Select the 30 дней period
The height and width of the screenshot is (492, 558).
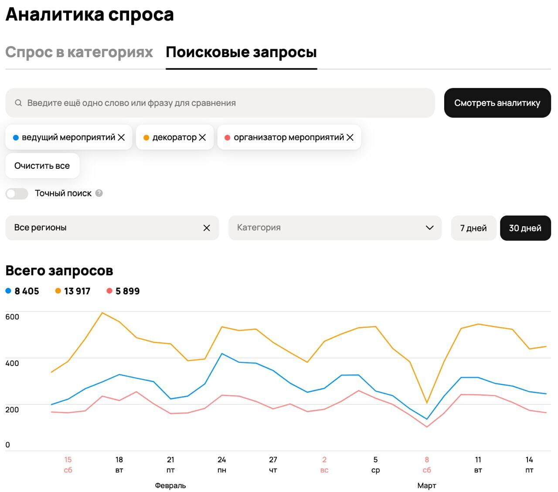pyautogui.click(x=525, y=228)
